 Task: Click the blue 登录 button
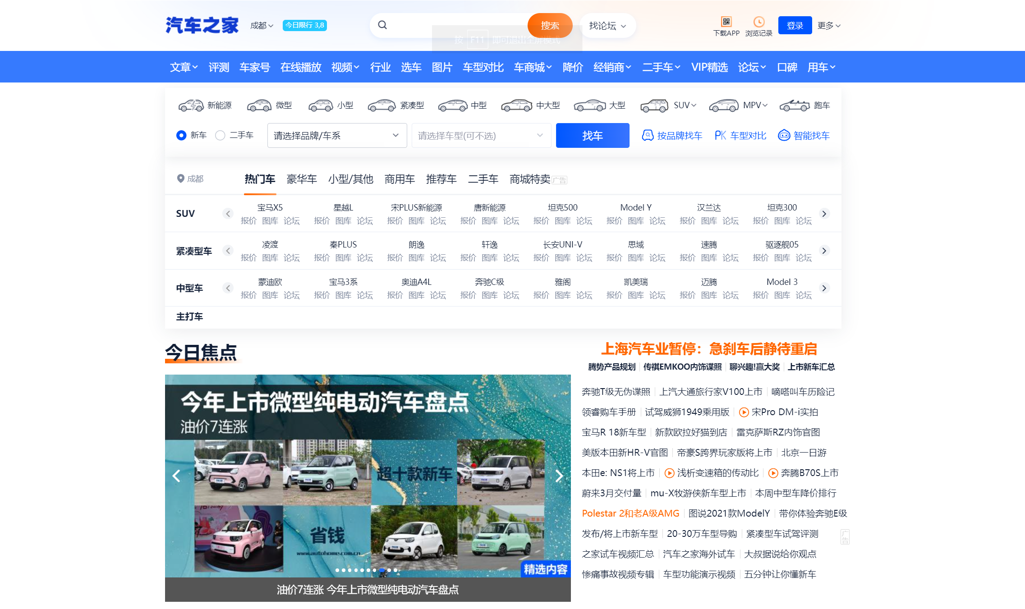tap(795, 26)
